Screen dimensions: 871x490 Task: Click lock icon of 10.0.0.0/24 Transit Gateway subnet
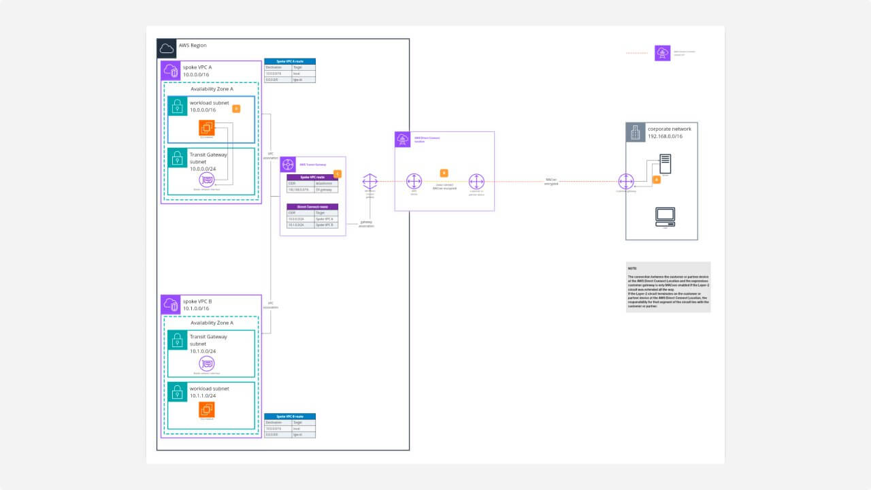tap(178, 158)
